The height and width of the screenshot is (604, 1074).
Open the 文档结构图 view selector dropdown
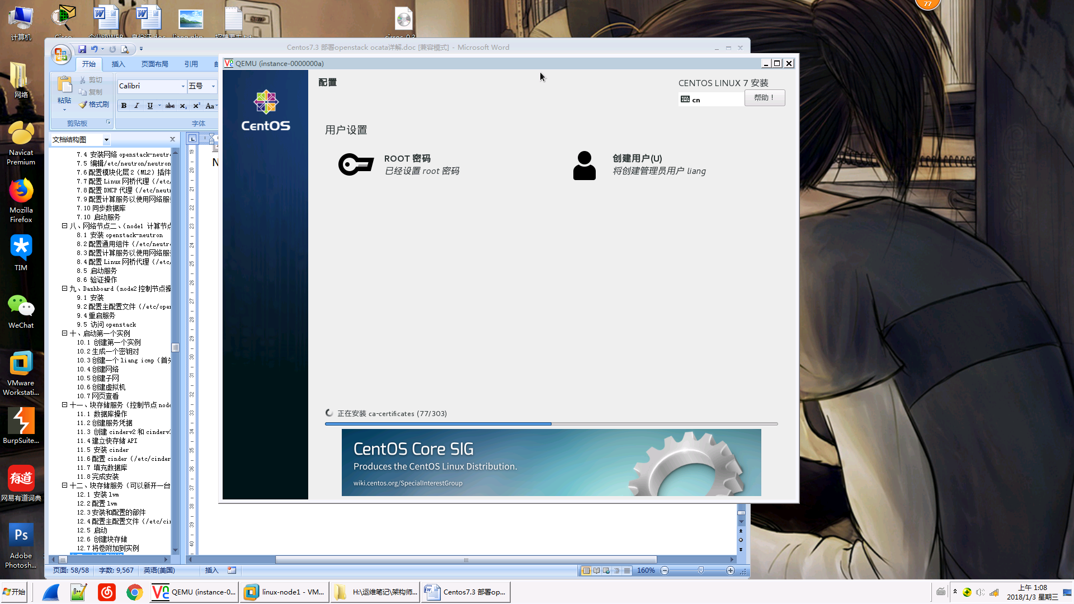click(x=106, y=139)
